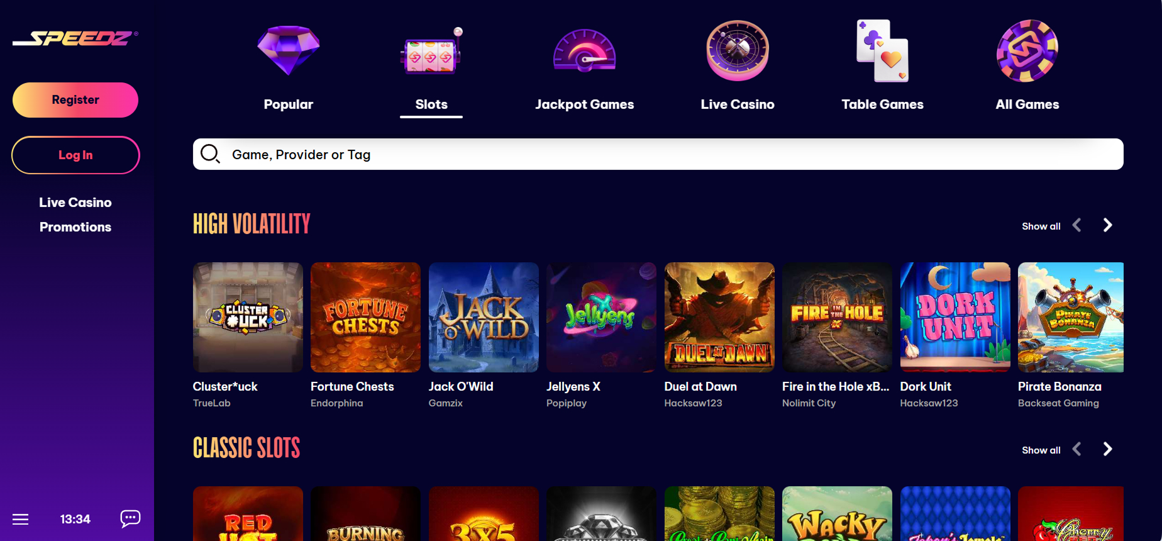Advance Classic Slots carousel with right chevron

1108,449
